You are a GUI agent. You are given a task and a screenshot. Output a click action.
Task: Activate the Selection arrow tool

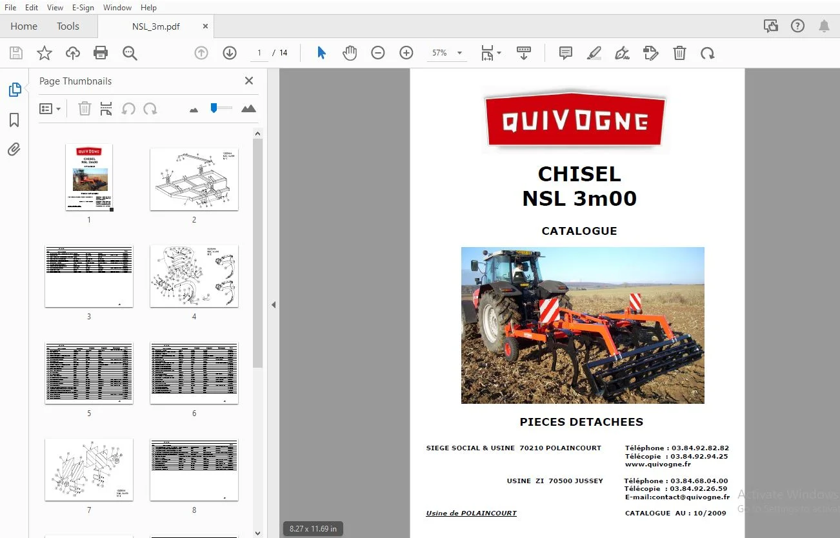[321, 53]
